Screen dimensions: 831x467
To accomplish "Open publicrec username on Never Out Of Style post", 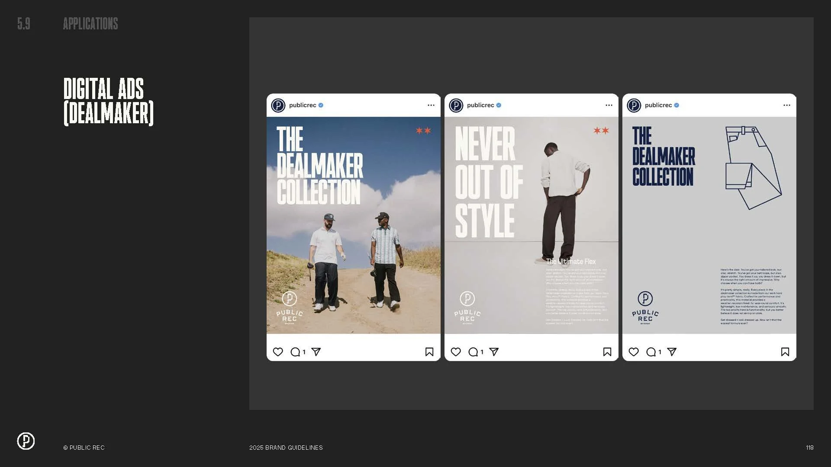I will click(x=480, y=105).
